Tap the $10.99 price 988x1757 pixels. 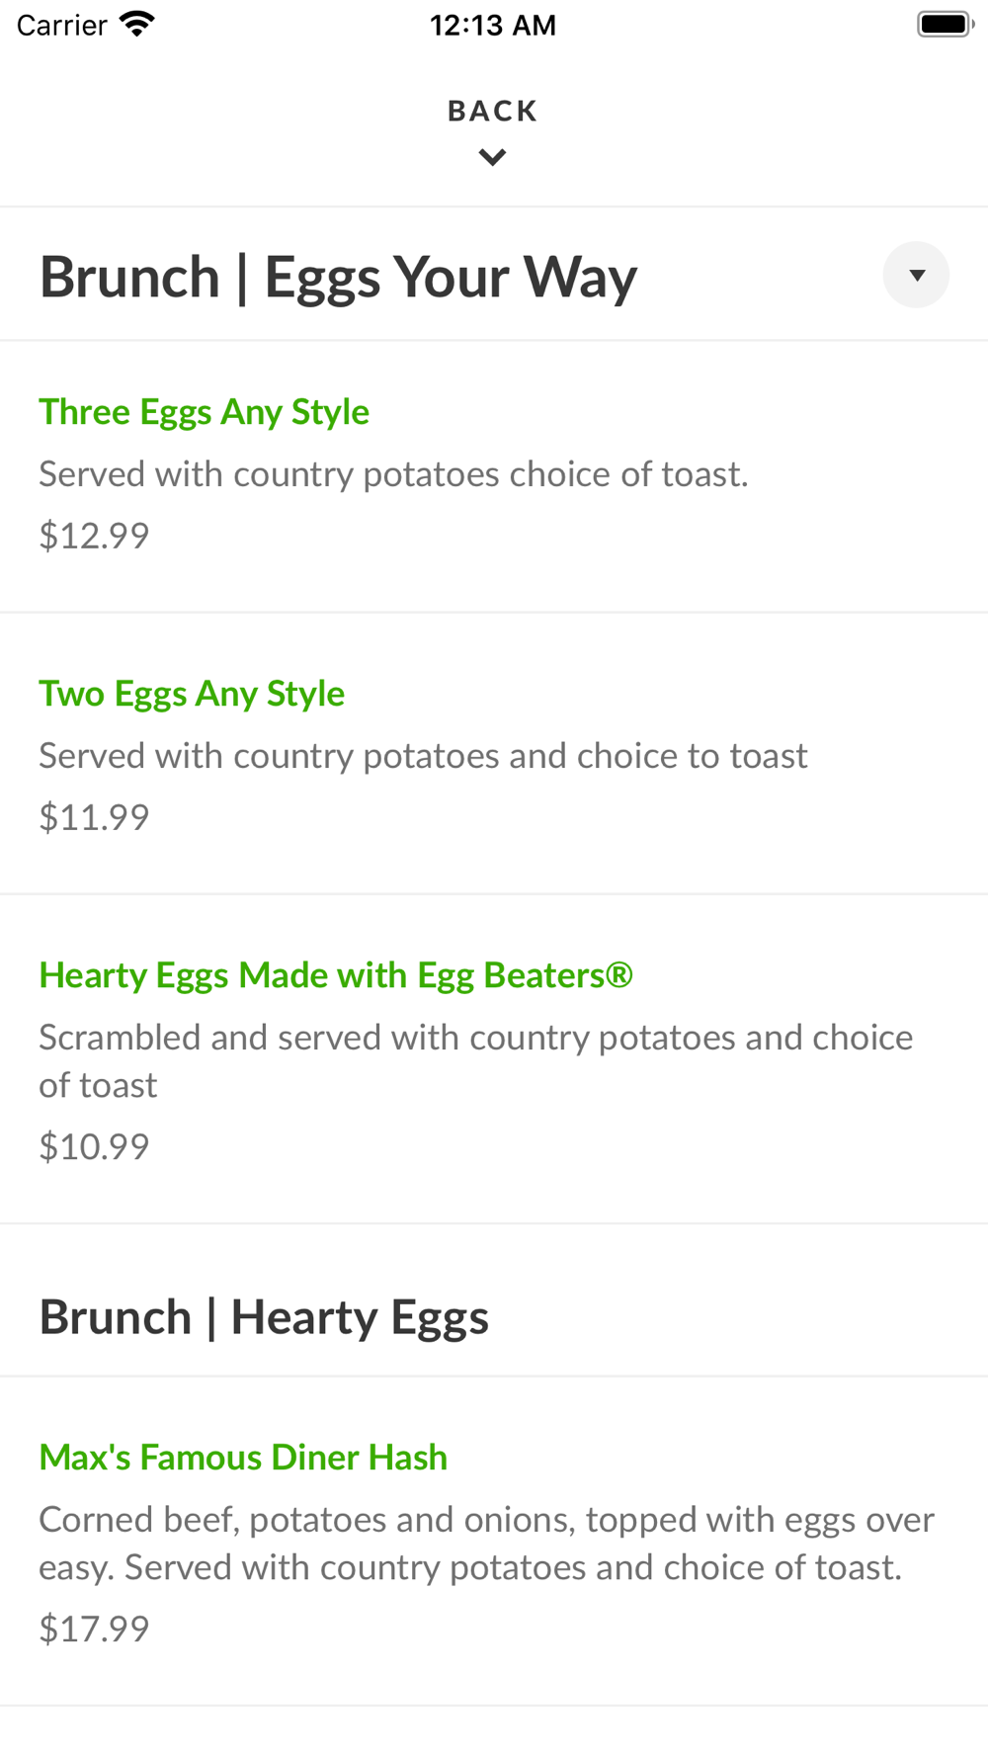coord(94,1146)
